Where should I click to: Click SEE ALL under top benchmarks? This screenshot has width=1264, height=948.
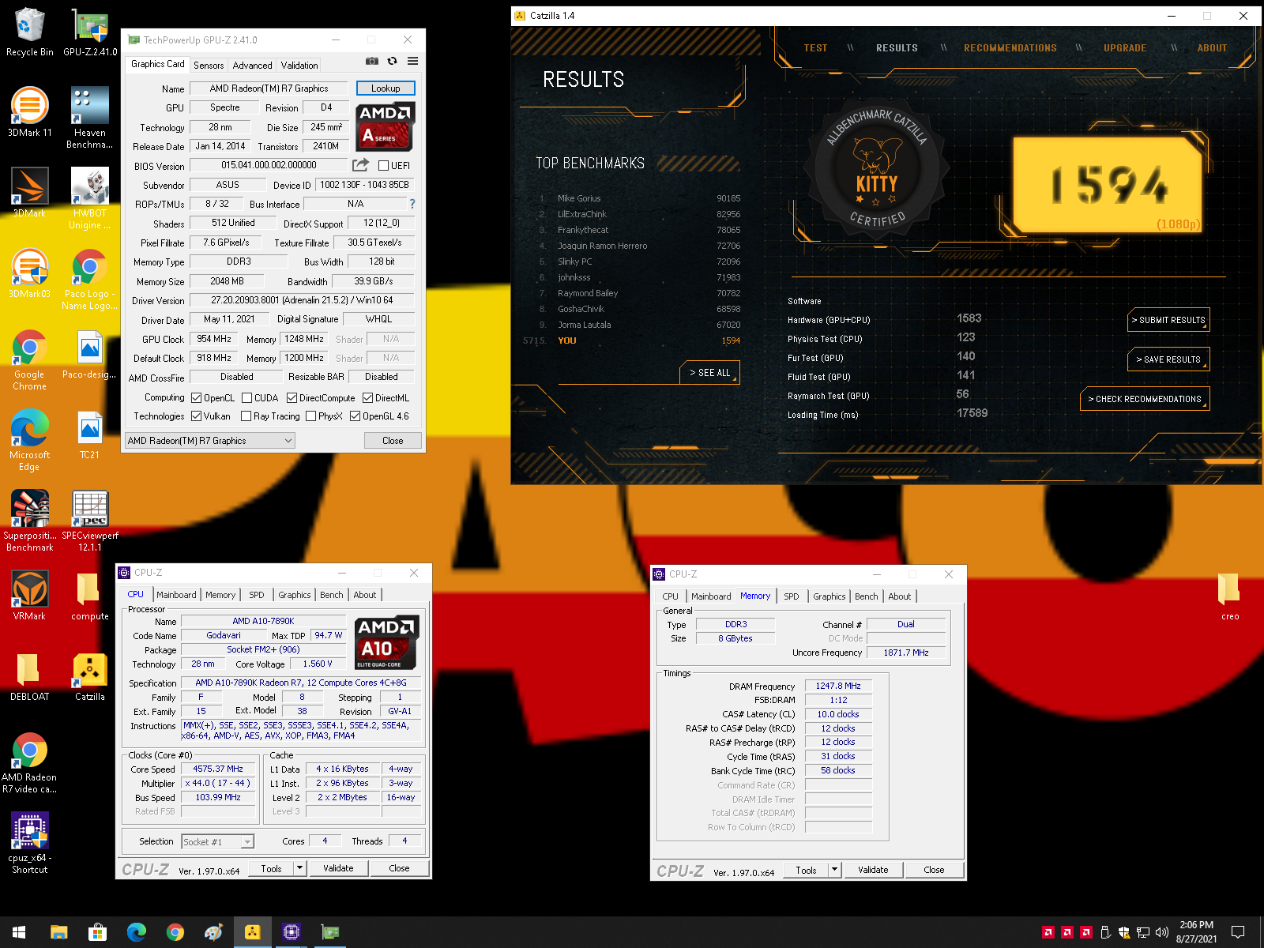709,373
